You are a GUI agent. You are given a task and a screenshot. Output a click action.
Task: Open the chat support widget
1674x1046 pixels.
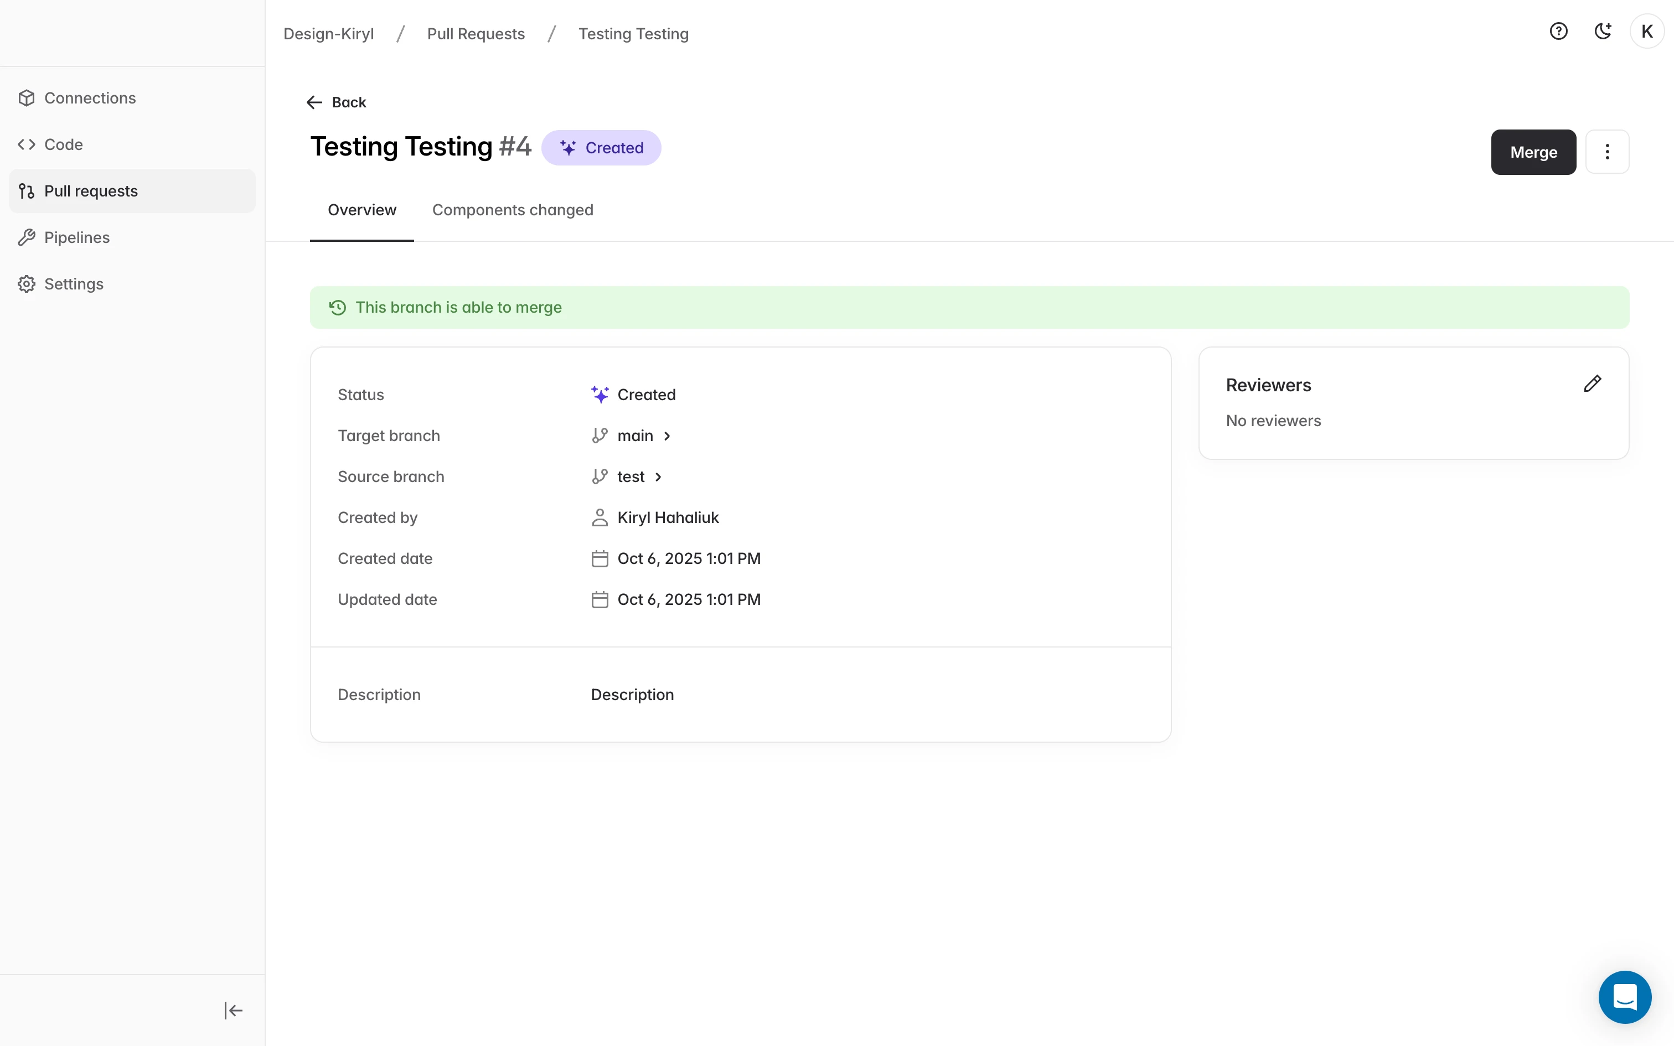(1624, 996)
